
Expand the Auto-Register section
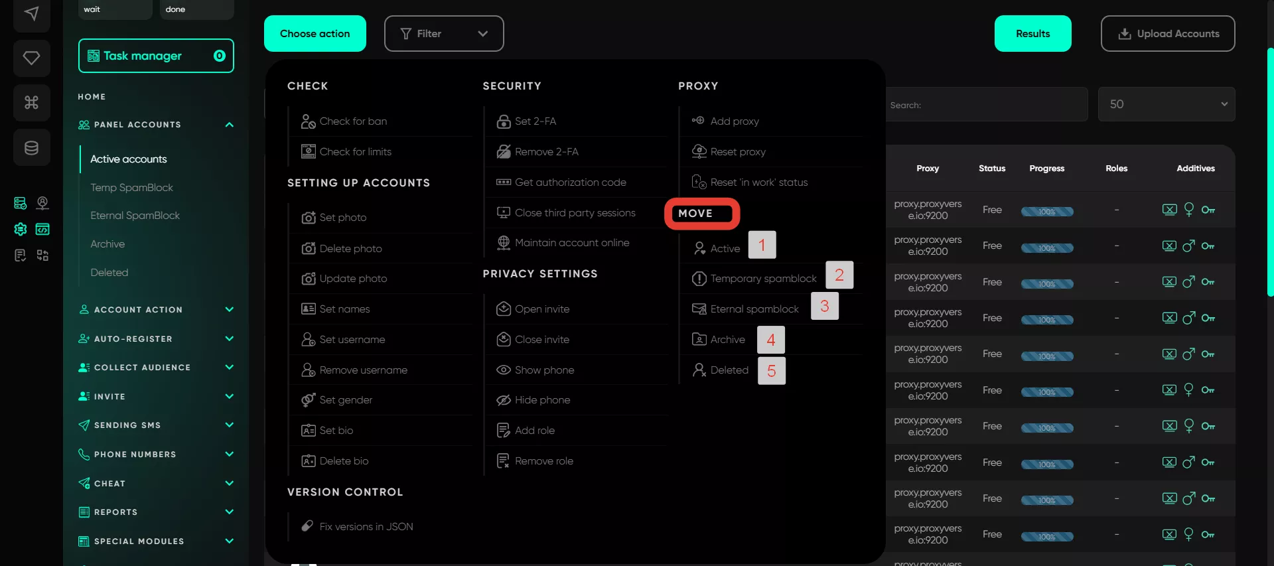pyautogui.click(x=229, y=338)
